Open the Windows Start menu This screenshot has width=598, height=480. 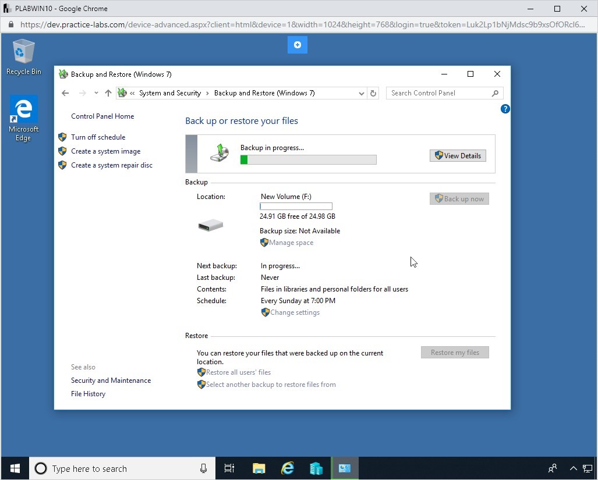tap(15, 468)
